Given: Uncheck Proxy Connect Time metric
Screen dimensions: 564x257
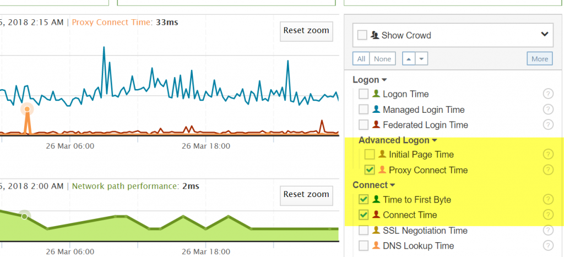Looking at the screenshot, I should (x=370, y=169).
